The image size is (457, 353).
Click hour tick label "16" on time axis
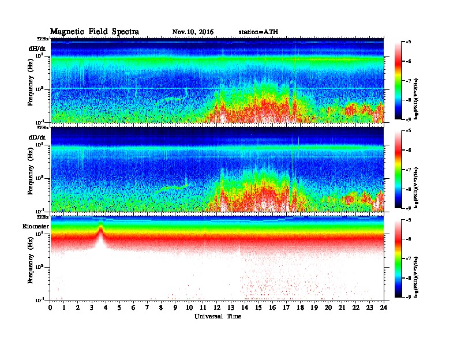(272, 307)
